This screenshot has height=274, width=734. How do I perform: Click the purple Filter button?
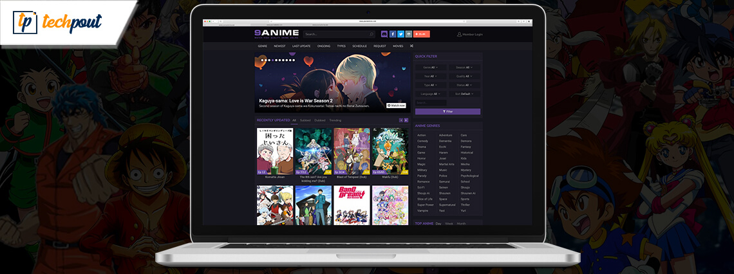[x=447, y=111]
